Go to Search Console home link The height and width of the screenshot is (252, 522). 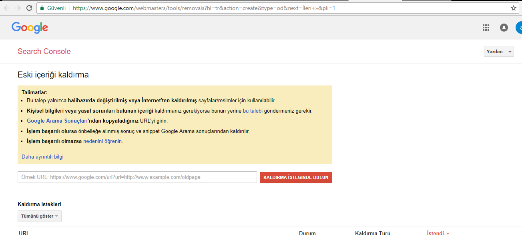pos(44,51)
